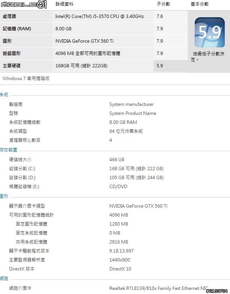Image resolution: width=230 pixels, height=294 pixels.
Task: Click the 8.00 GB RAM value
Action: pos(123,122)
